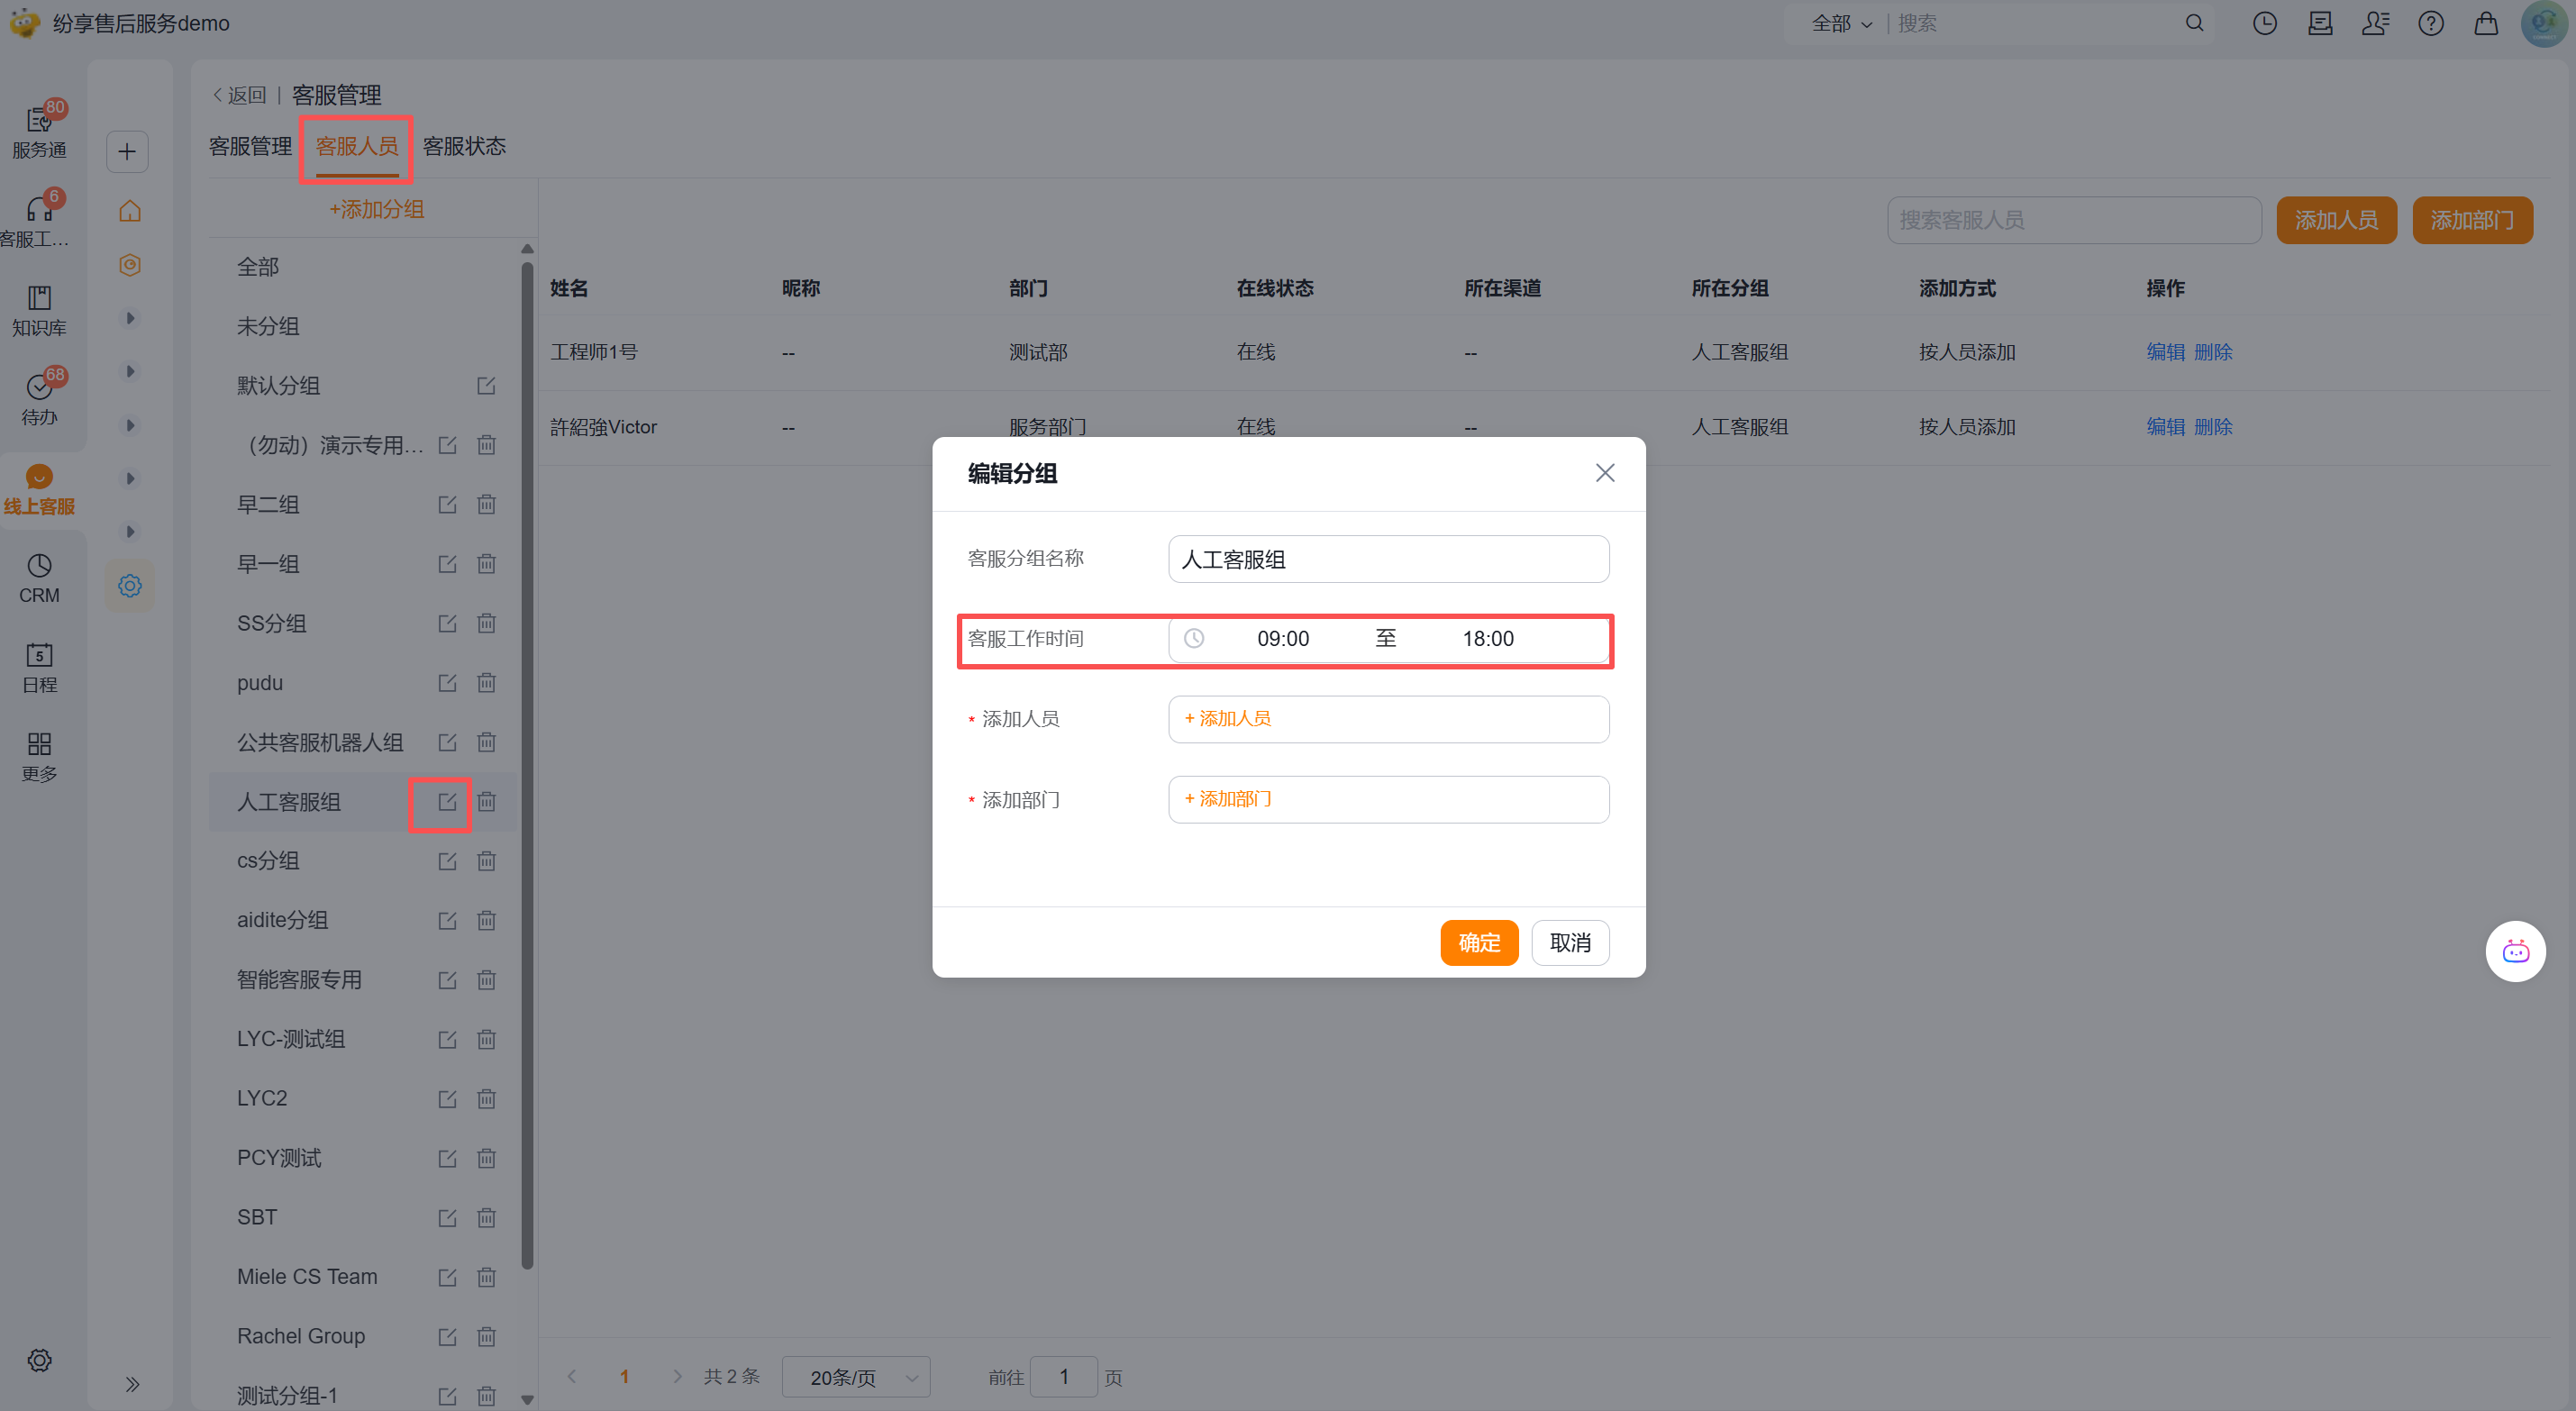Image resolution: width=2576 pixels, height=1411 pixels.
Task: Delete the SS分组 group via trash icon
Action: [486, 623]
